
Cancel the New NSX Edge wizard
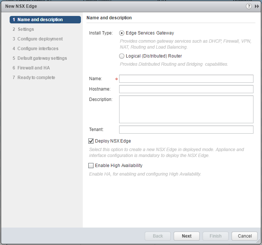pos(245,236)
